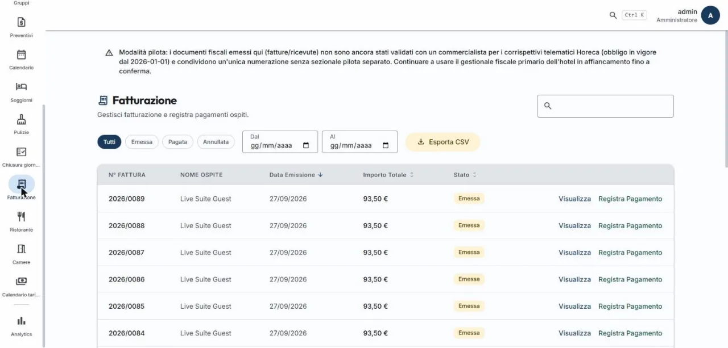Image resolution: width=728 pixels, height=348 pixels.
Task: Filter invoices by Emessa
Action: point(142,142)
